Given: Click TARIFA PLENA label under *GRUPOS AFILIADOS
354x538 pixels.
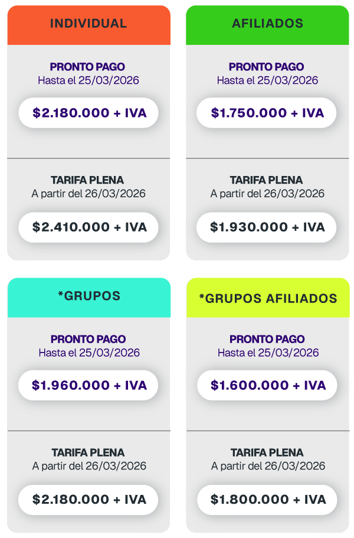Looking at the screenshot, I should pyautogui.click(x=268, y=453).
